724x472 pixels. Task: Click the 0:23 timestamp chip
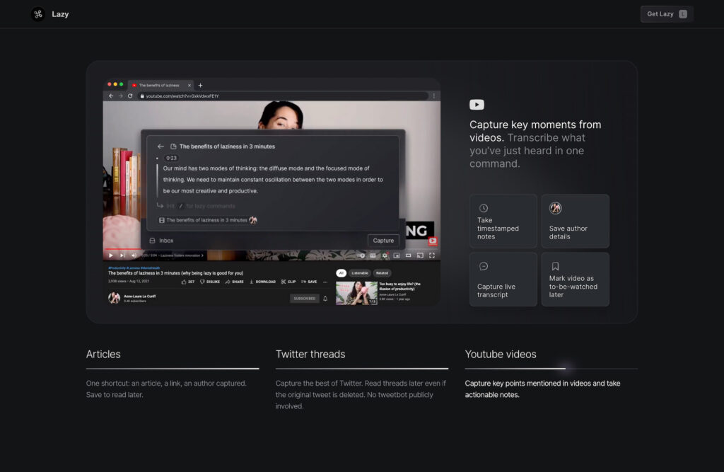pyautogui.click(x=171, y=158)
